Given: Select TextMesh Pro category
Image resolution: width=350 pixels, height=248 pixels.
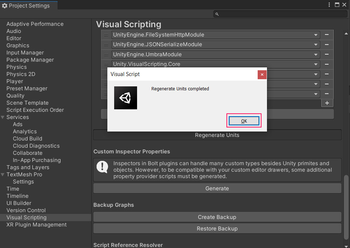Looking at the screenshot, I should pyautogui.click(x=24, y=175).
